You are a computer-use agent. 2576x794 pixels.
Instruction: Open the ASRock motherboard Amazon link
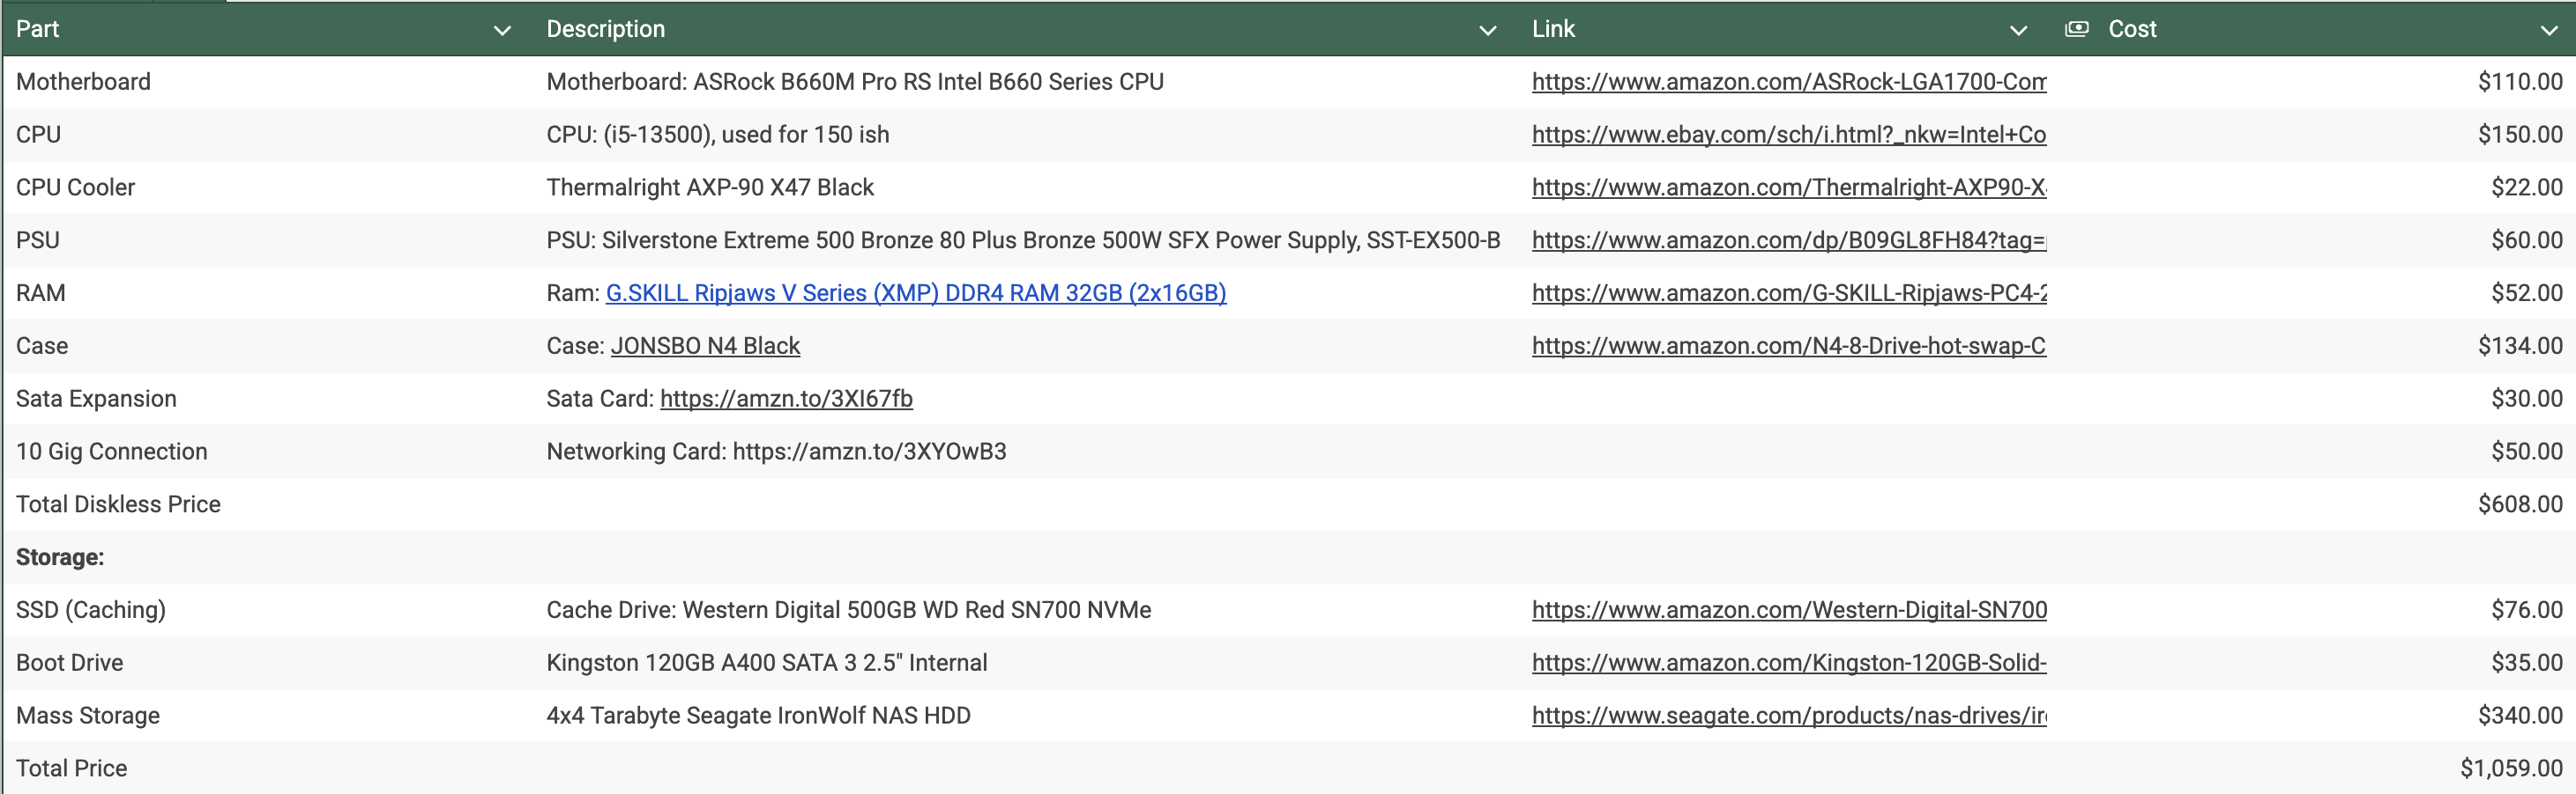tap(1789, 82)
